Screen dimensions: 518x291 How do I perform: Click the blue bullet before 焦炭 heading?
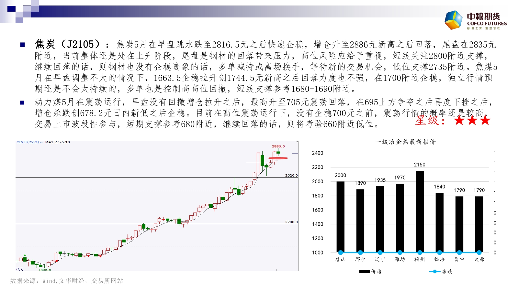[x=22, y=45]
